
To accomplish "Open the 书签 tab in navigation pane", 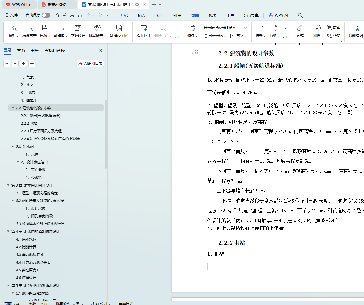I will pos(35,50).
